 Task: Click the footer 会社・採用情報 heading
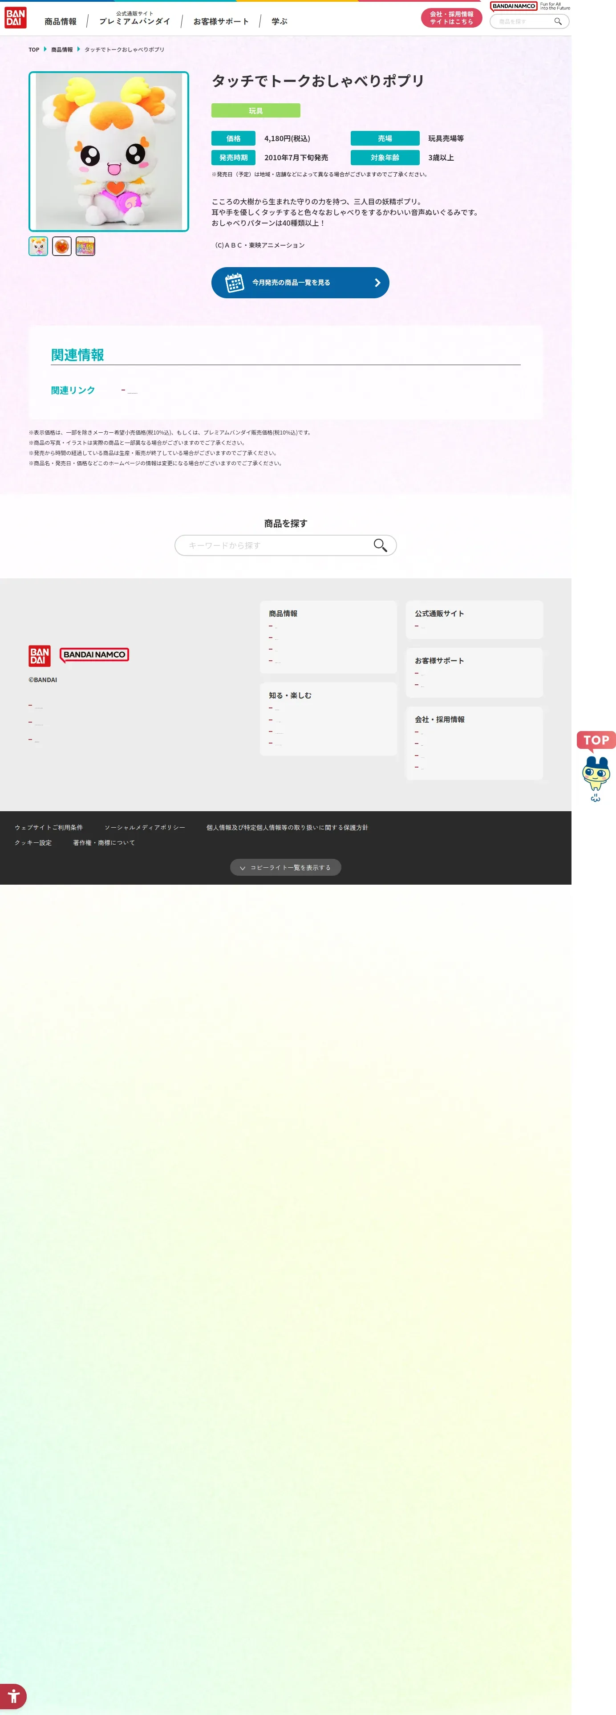pyautogui.click(x=440, y=719)
